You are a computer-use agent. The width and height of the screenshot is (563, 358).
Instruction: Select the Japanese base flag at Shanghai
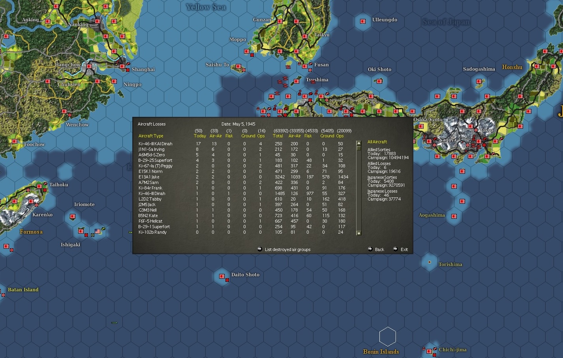(x=122, y=66)
